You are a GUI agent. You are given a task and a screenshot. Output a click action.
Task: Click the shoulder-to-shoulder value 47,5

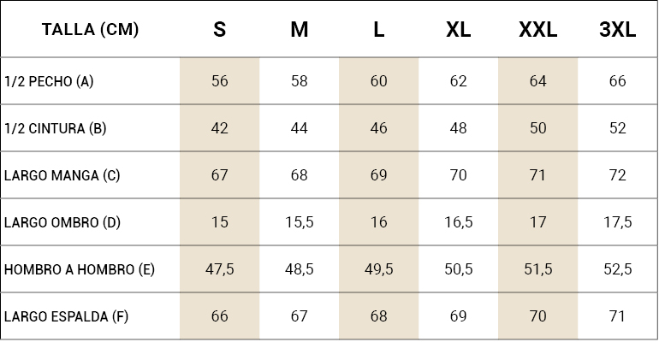[219, 269]
